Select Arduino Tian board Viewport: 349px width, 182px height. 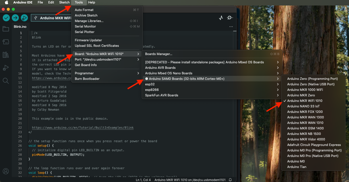pos(313,167)
